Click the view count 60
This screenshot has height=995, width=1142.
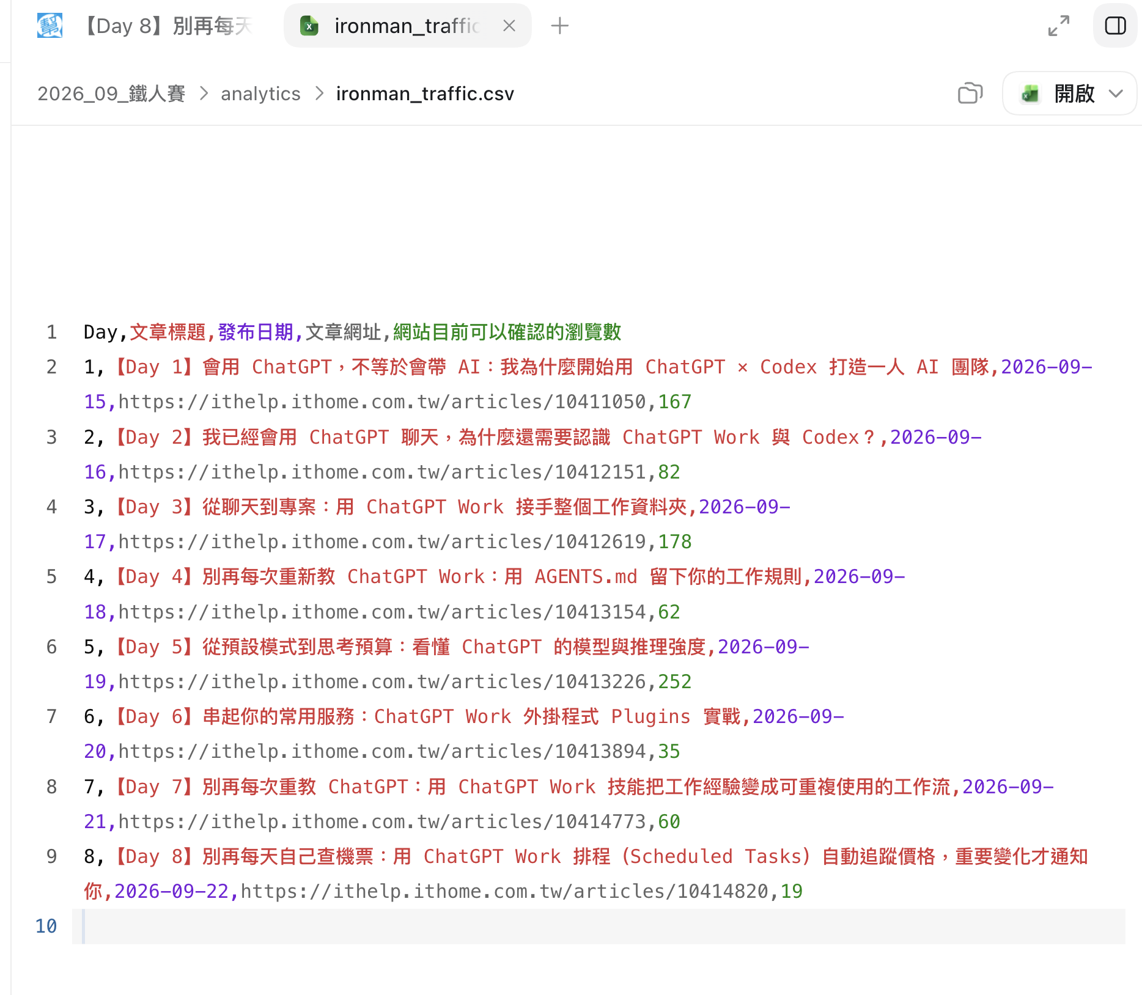pos(669,821)
